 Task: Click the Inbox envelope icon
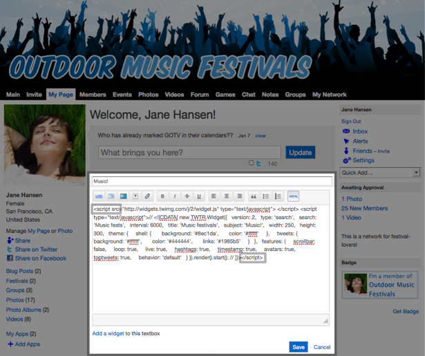tap(346, 131)
